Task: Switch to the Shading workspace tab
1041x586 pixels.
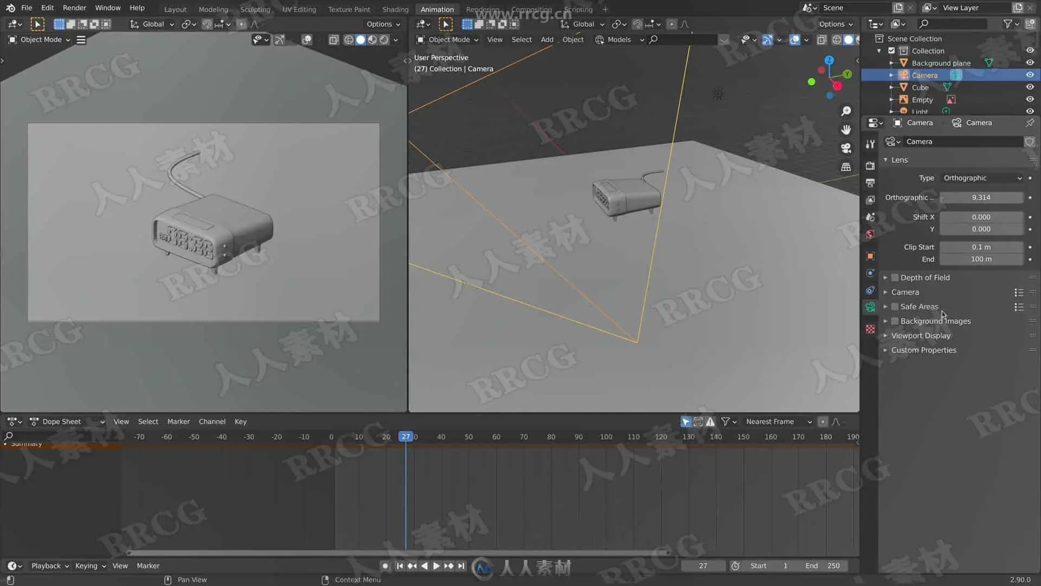Action: [x=395, y=9]
